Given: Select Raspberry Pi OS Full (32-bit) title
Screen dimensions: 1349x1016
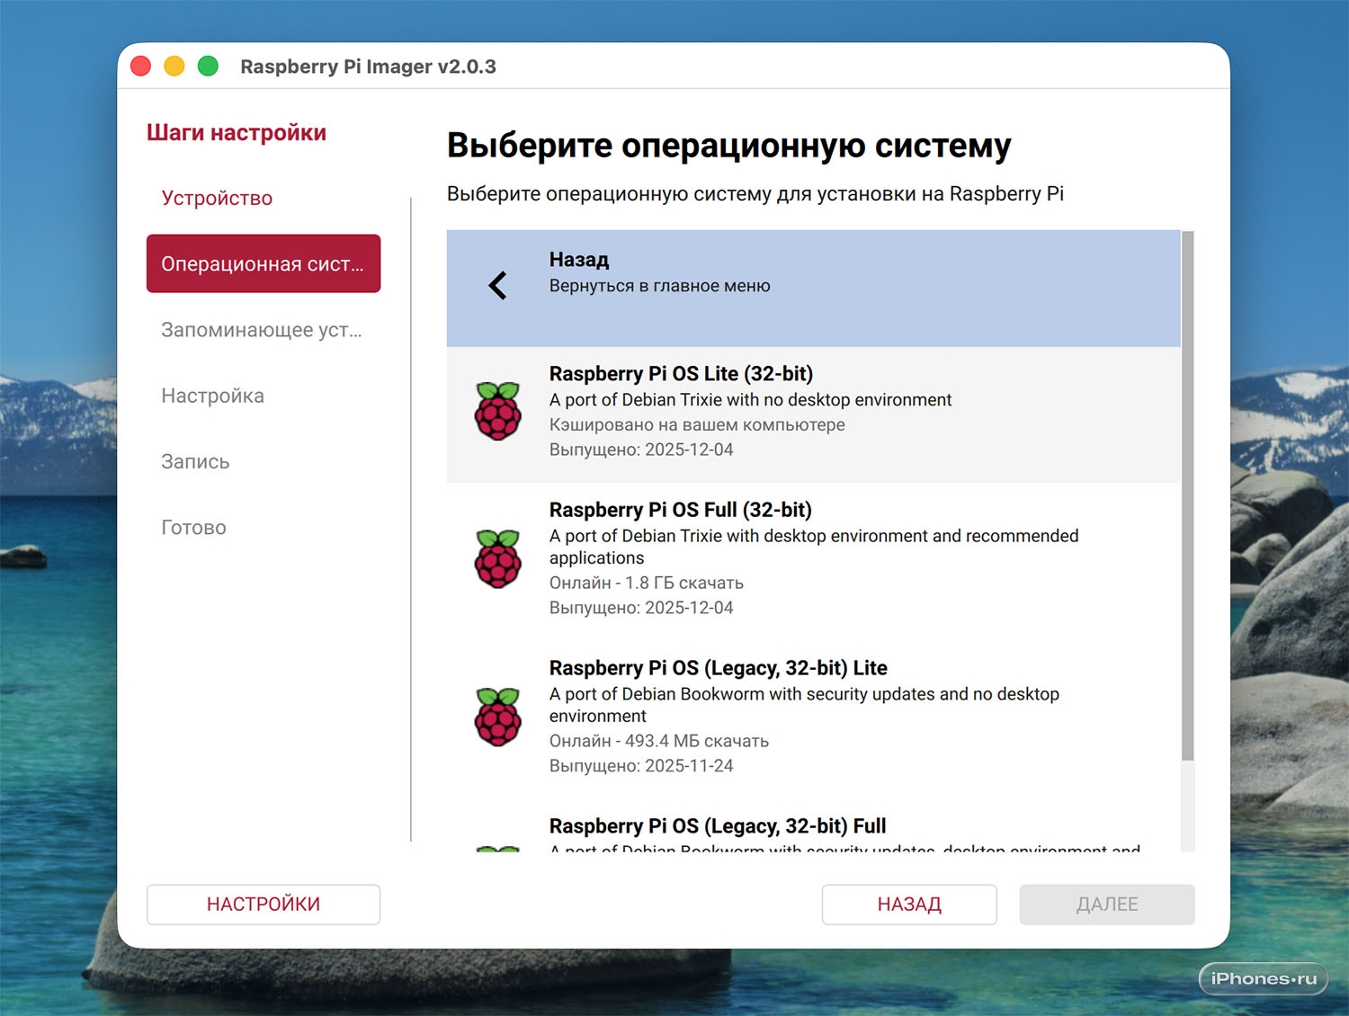Looking at the screenshot, I should tap(681, 510).
